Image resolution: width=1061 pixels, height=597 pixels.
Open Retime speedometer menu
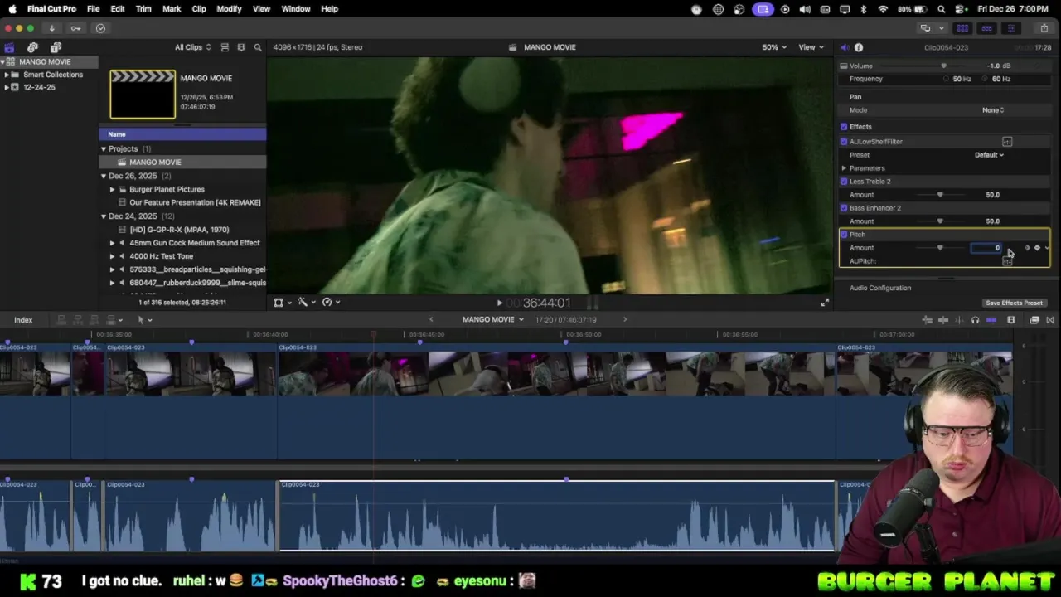pos(330,303)
